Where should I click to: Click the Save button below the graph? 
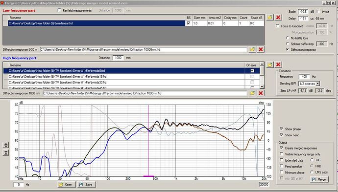point(87,185)
